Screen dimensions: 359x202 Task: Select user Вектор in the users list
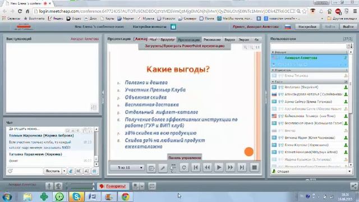coord(310,131)
